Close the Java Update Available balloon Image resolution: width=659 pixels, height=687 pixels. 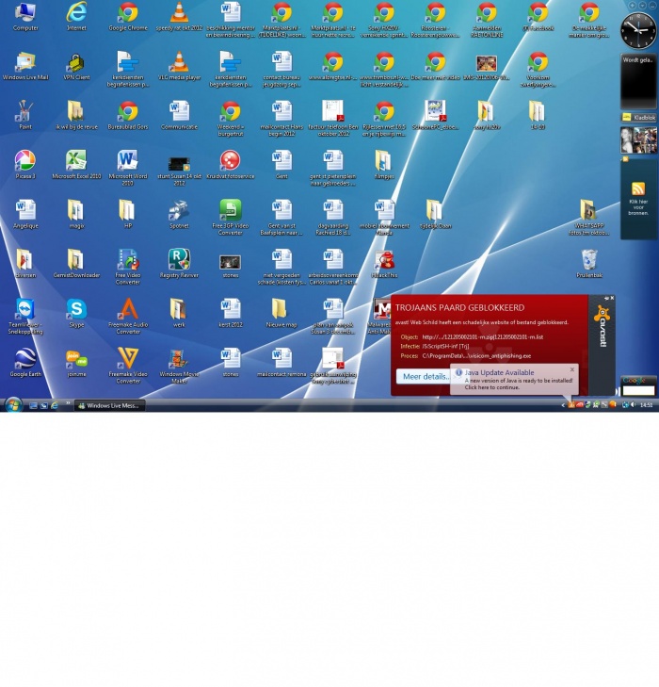point(572,369)
